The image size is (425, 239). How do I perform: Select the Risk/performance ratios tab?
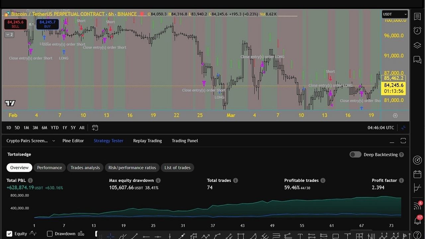132,168
